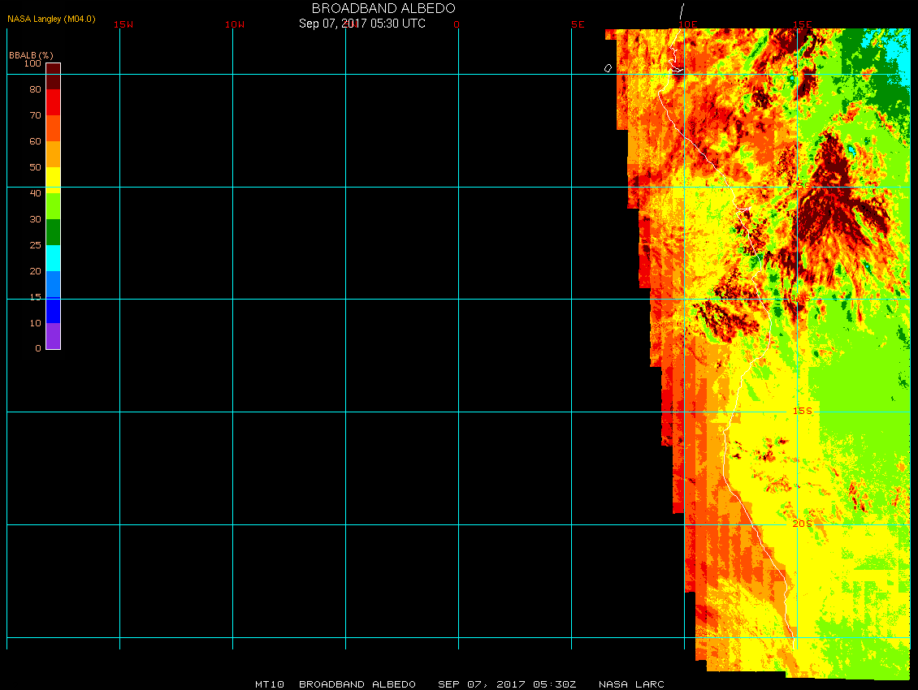
Task: Click the dark green 25–30% legend swatch
Action: 53,232
